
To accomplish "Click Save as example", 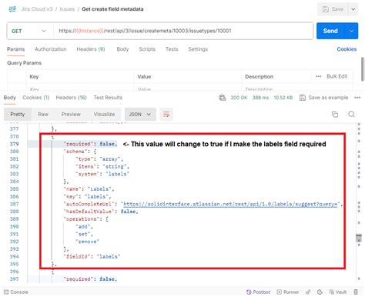I will [324, 98].
